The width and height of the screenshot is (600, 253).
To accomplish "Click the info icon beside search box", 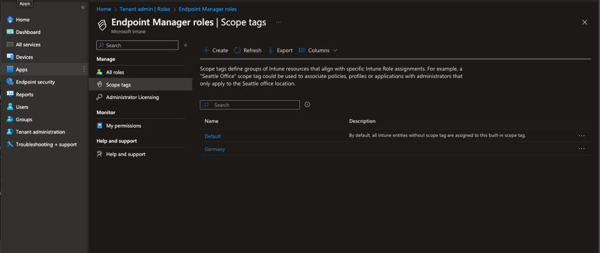I will pyautogui.click(x=307, y=105).
